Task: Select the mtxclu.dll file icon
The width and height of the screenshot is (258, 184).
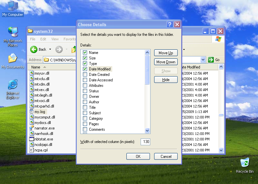Action: click(32, 78)
